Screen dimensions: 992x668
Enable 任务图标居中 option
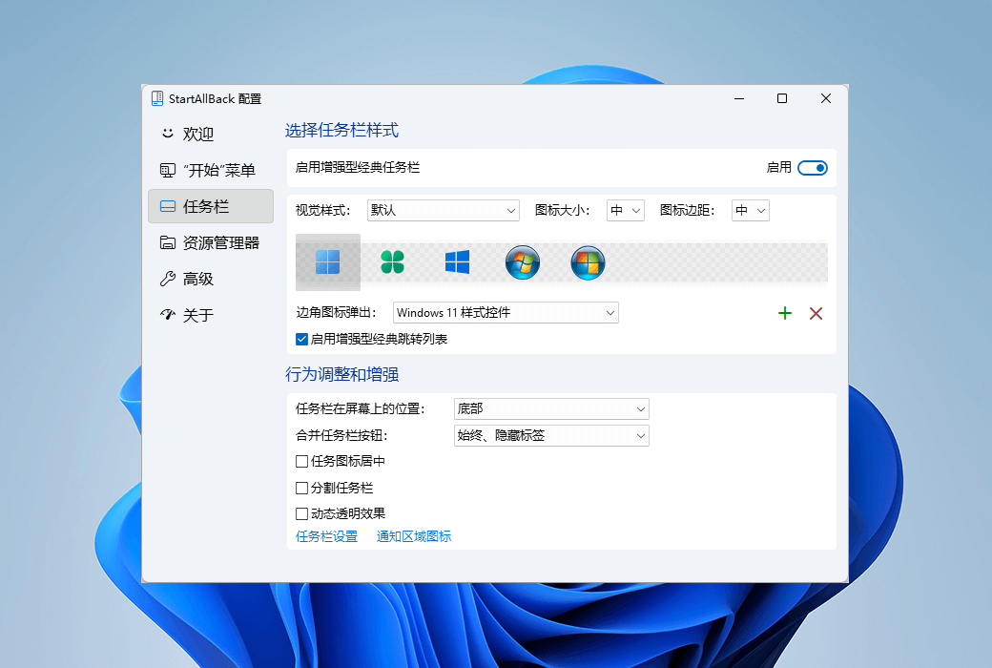tap(301, 461)
